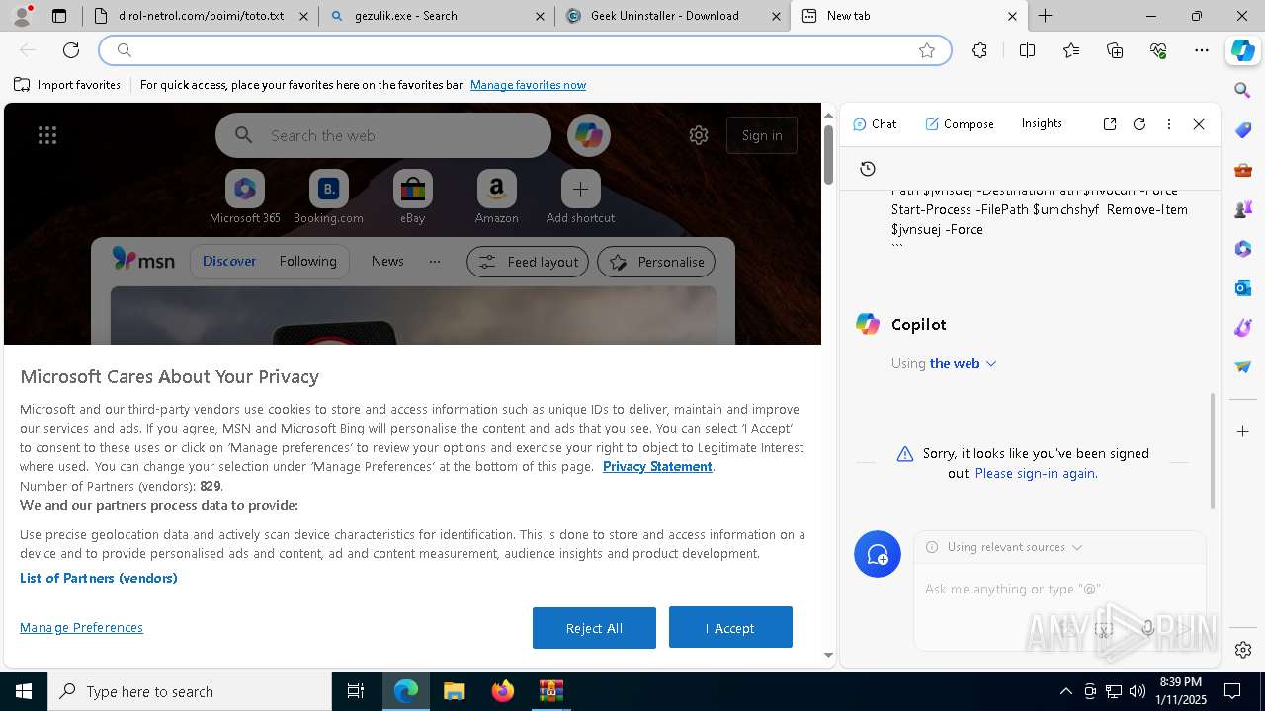Open new tab page settings gear

click(x=699, y=135)
